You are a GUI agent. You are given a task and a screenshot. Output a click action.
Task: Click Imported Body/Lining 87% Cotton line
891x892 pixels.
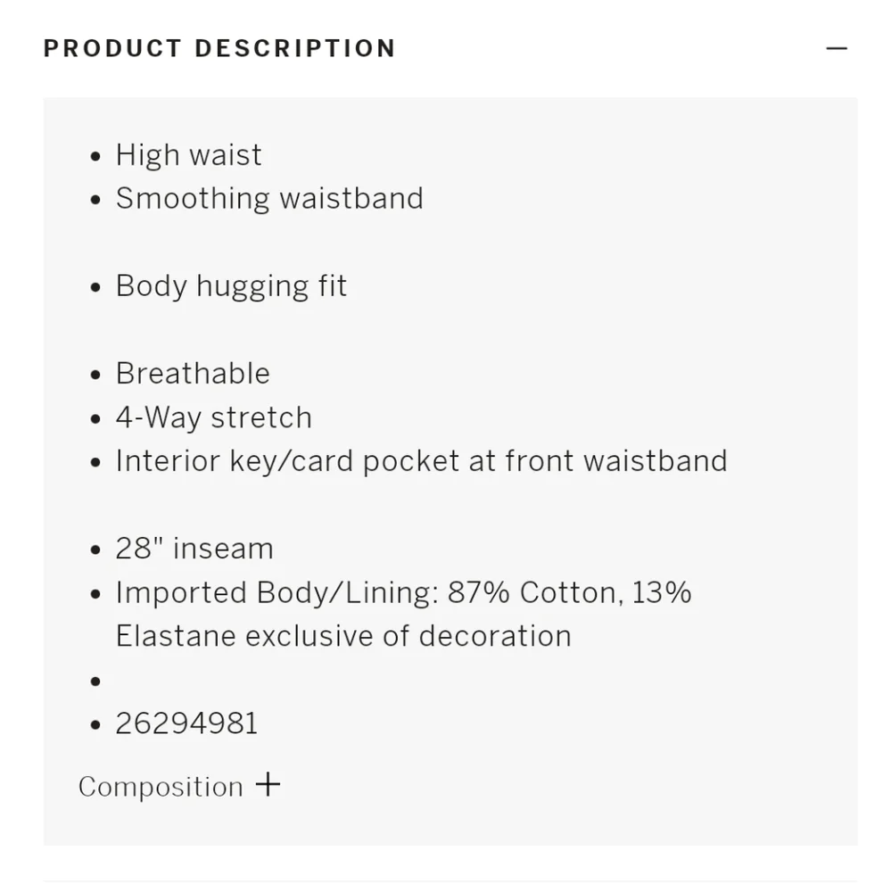pyautogui.click(x=403, y=593)
